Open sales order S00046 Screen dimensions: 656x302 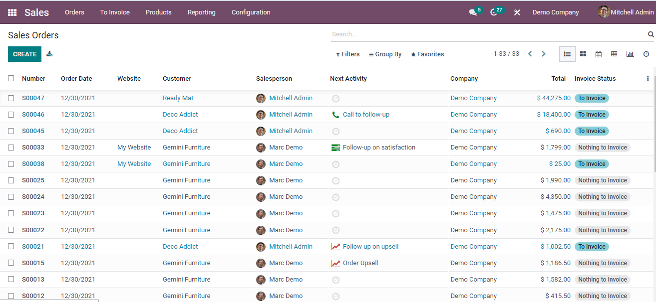[x=33, y=114]
